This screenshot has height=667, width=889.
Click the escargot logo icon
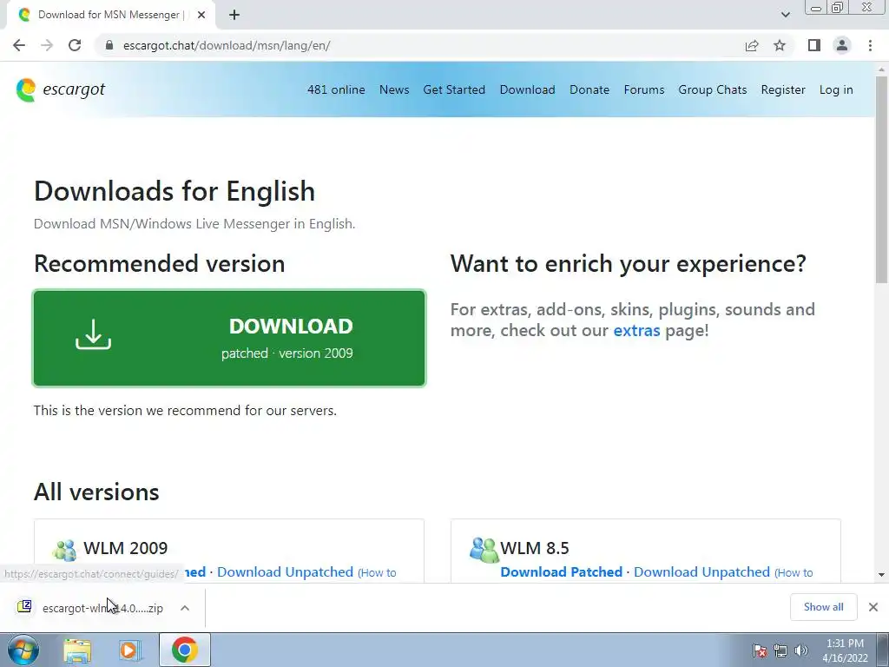click(26, 89)
